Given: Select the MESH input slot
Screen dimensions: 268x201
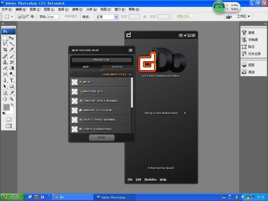Looking at the screenshot, I should (x=101, y=82).
